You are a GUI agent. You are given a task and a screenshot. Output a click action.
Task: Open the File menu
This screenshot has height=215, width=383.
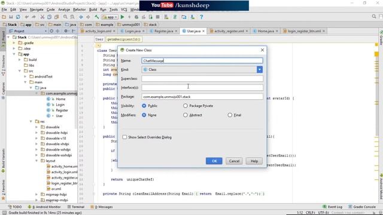tap(4, 10)
